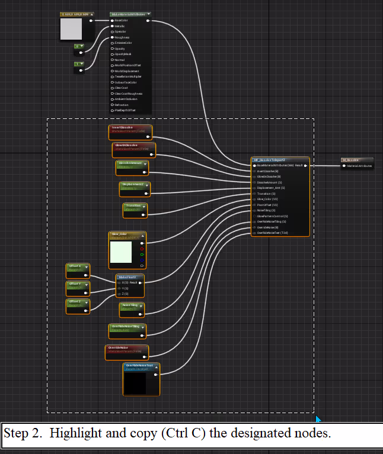Image resolution: width=383 pixels, height=454 pixels.
Task: Expand the Noise Tiling node preview arrow
Action: click(141, 306)
